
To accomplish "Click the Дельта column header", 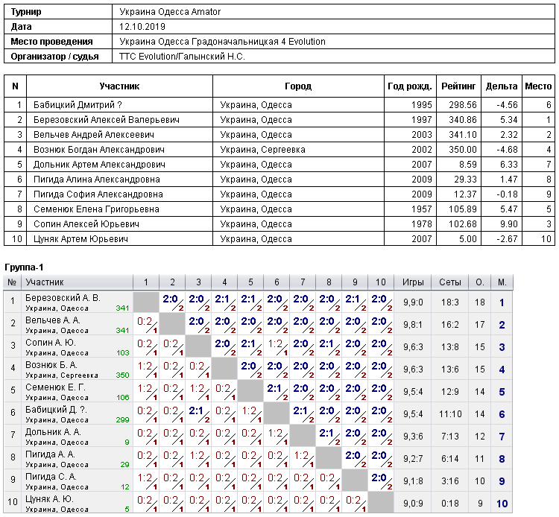I will (x=502, y=86).
